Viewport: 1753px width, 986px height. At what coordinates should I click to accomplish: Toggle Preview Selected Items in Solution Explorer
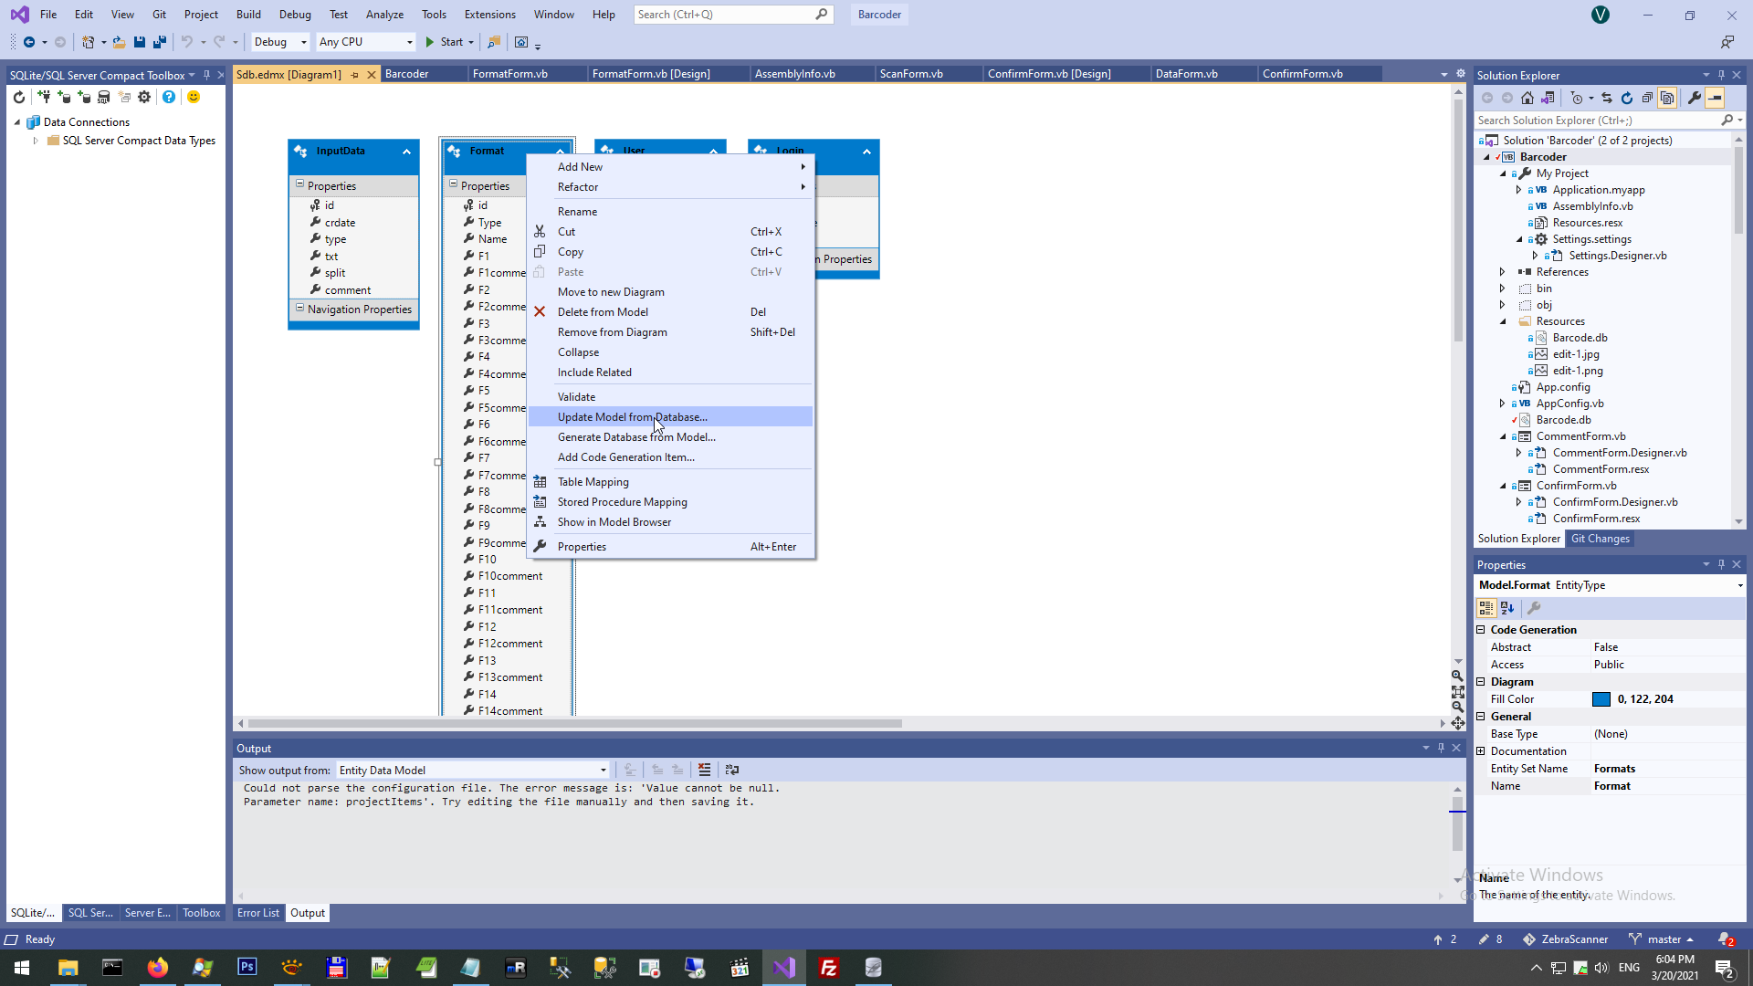point(1716,98)
